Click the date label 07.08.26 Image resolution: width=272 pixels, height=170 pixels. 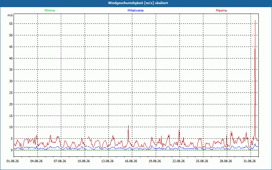pyautogui.click(x=60, y=161)
